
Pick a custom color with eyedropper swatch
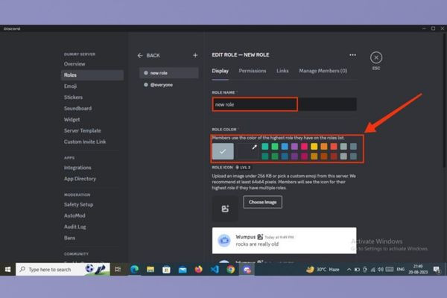(x=247, y=151)
